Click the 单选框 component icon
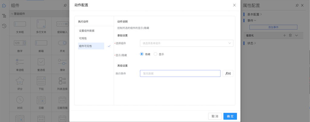This screenshot has width=310, height=122. coord(20,62)
